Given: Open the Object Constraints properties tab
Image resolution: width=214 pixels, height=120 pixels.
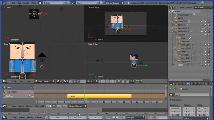Looking at the screenshot, I should [192, 84].
